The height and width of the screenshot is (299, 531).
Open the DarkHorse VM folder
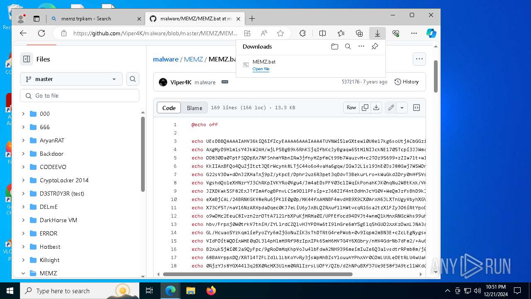[58, 220]
